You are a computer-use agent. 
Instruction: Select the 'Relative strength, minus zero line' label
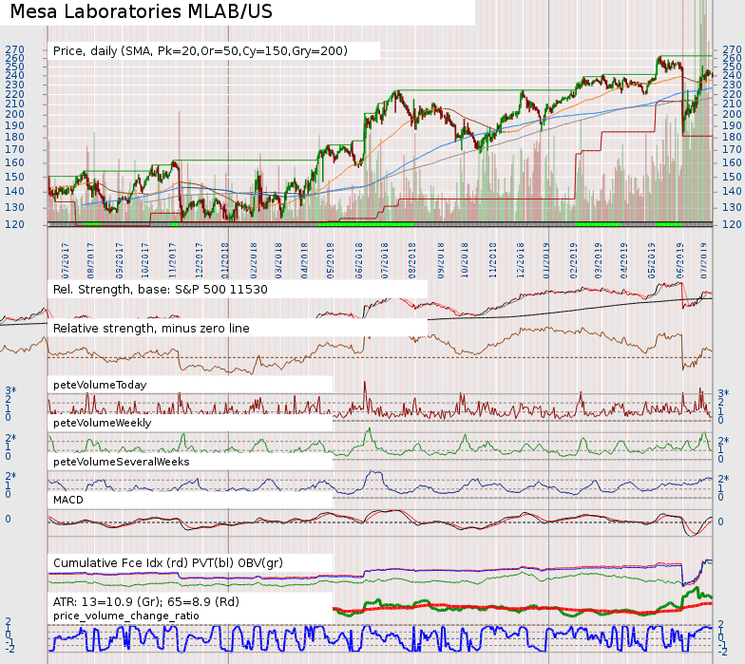151,329
